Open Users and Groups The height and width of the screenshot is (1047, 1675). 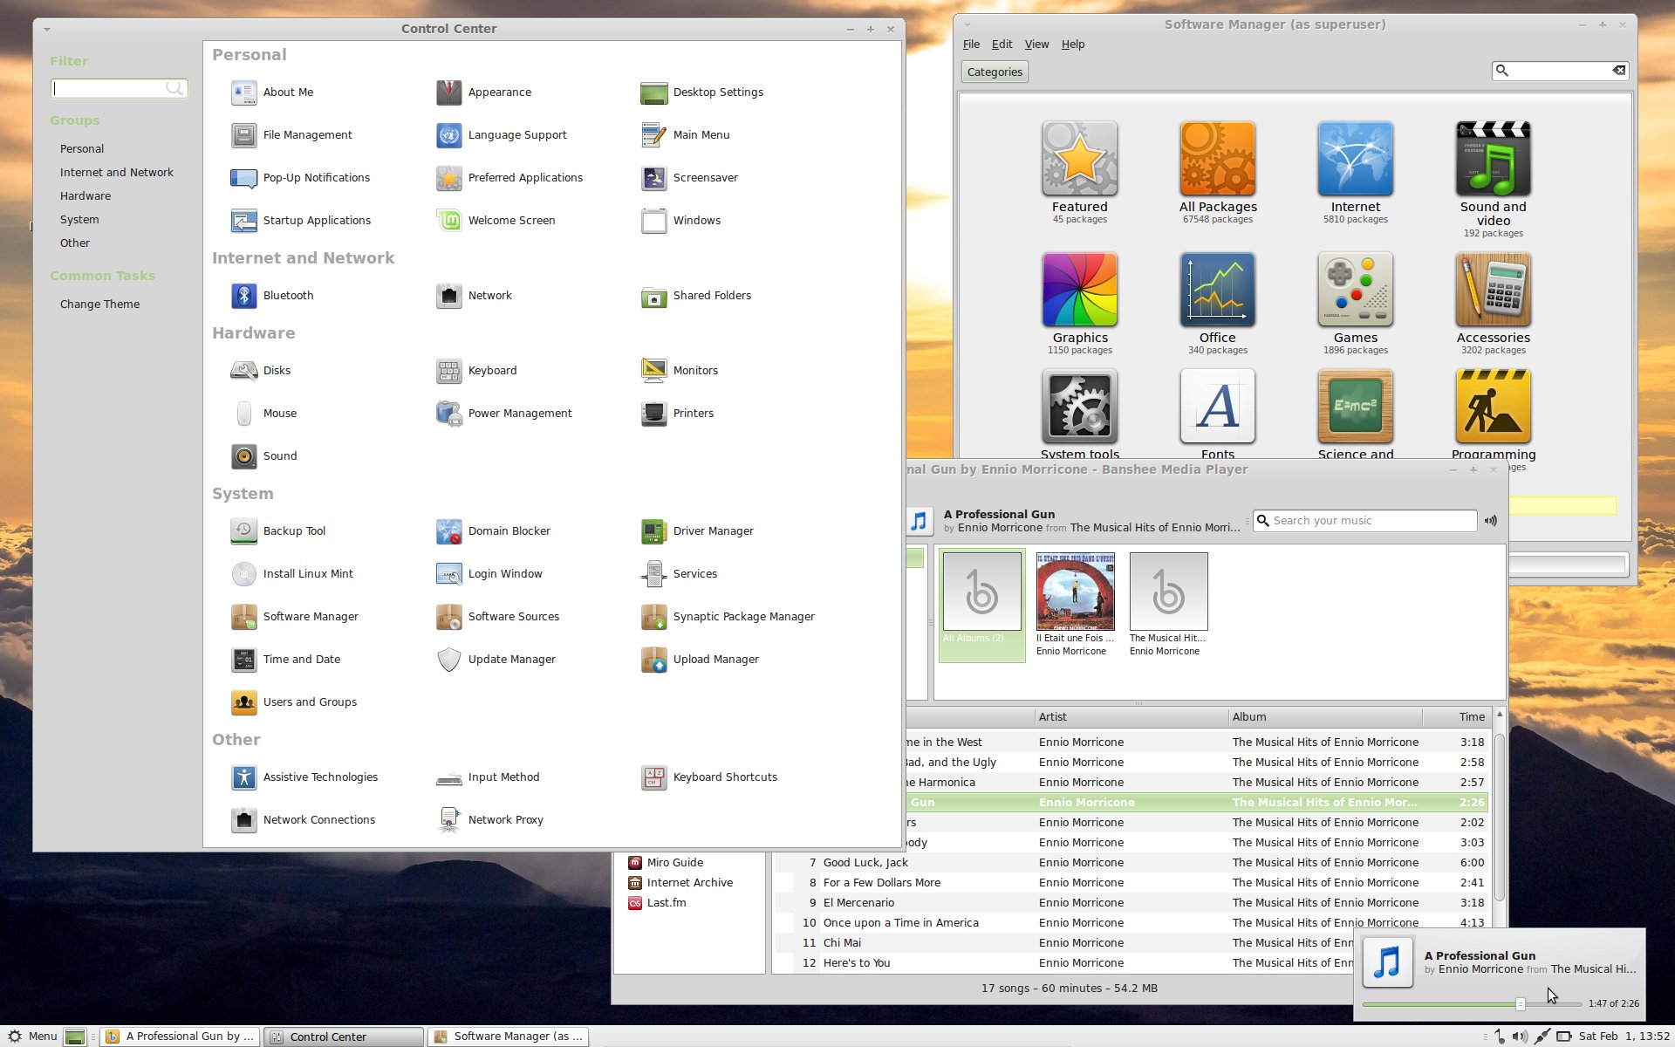(294, 701)
